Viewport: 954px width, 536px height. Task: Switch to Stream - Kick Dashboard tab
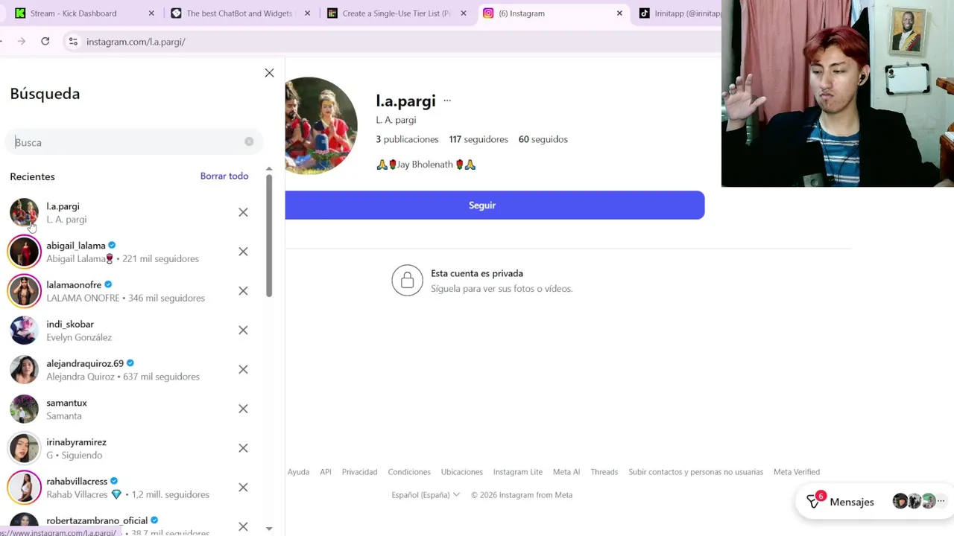82,13
